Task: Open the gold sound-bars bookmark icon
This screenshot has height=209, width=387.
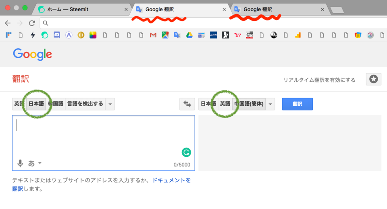Action: pyautogui.click(x=81, y=35)
